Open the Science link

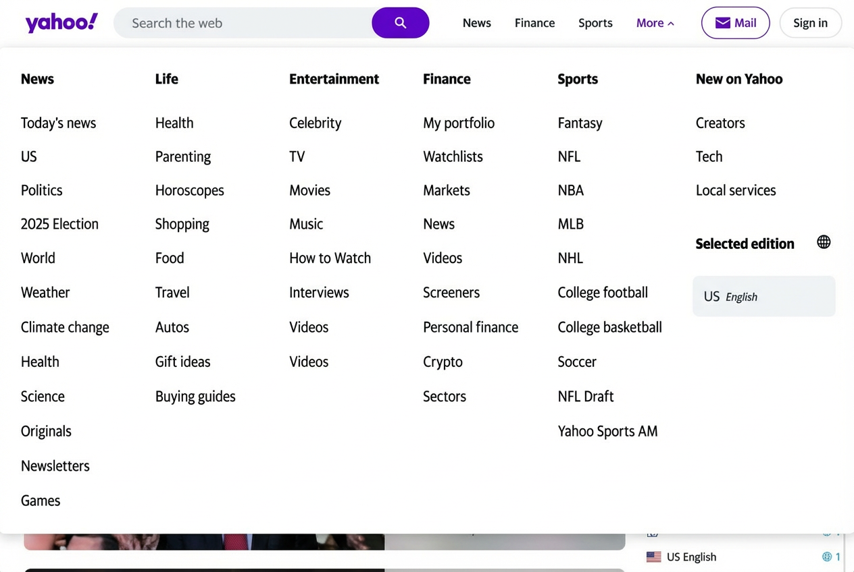[43, 396]
